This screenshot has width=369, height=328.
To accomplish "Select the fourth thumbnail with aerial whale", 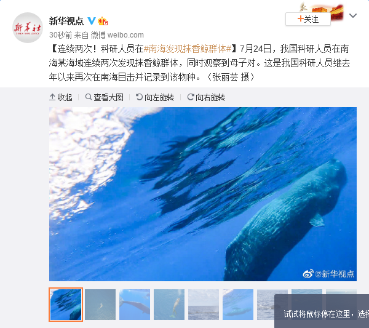I will [169, 305].
